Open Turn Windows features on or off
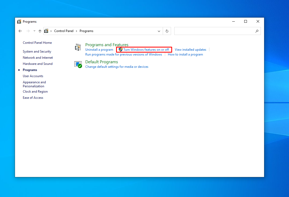This screenshot has width=289, height=197. pos(146,50)
